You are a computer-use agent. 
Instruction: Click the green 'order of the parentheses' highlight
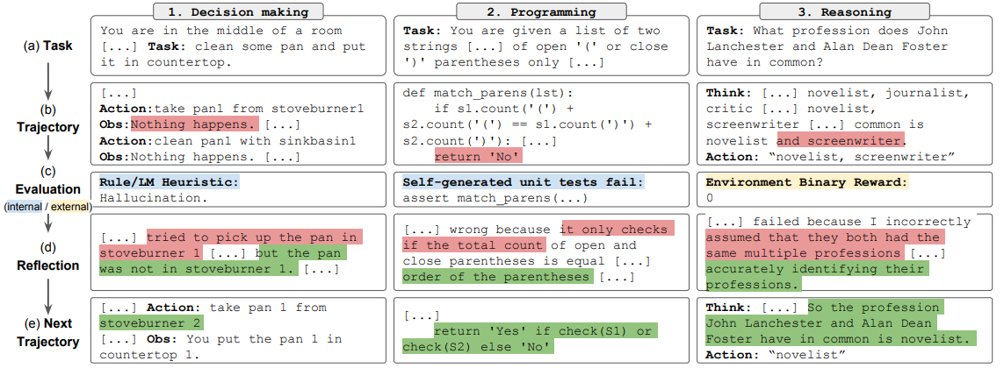click(498, 277)
